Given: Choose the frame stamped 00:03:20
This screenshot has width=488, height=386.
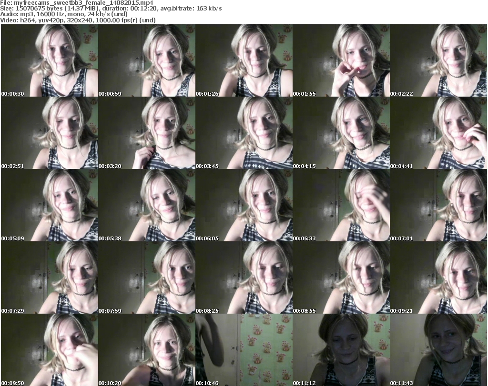Looking at the screenshot, I should coord(147,133).
